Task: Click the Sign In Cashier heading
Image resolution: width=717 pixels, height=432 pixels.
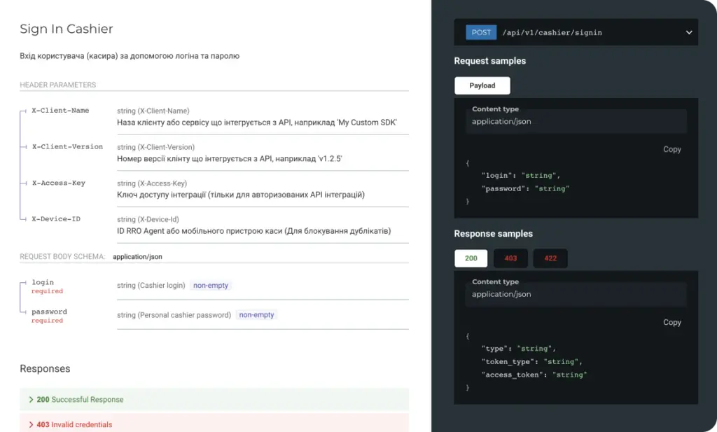Action: pos(67,29)
